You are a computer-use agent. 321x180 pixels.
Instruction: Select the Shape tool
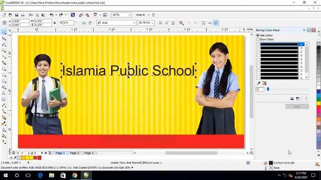click(4, 38)
